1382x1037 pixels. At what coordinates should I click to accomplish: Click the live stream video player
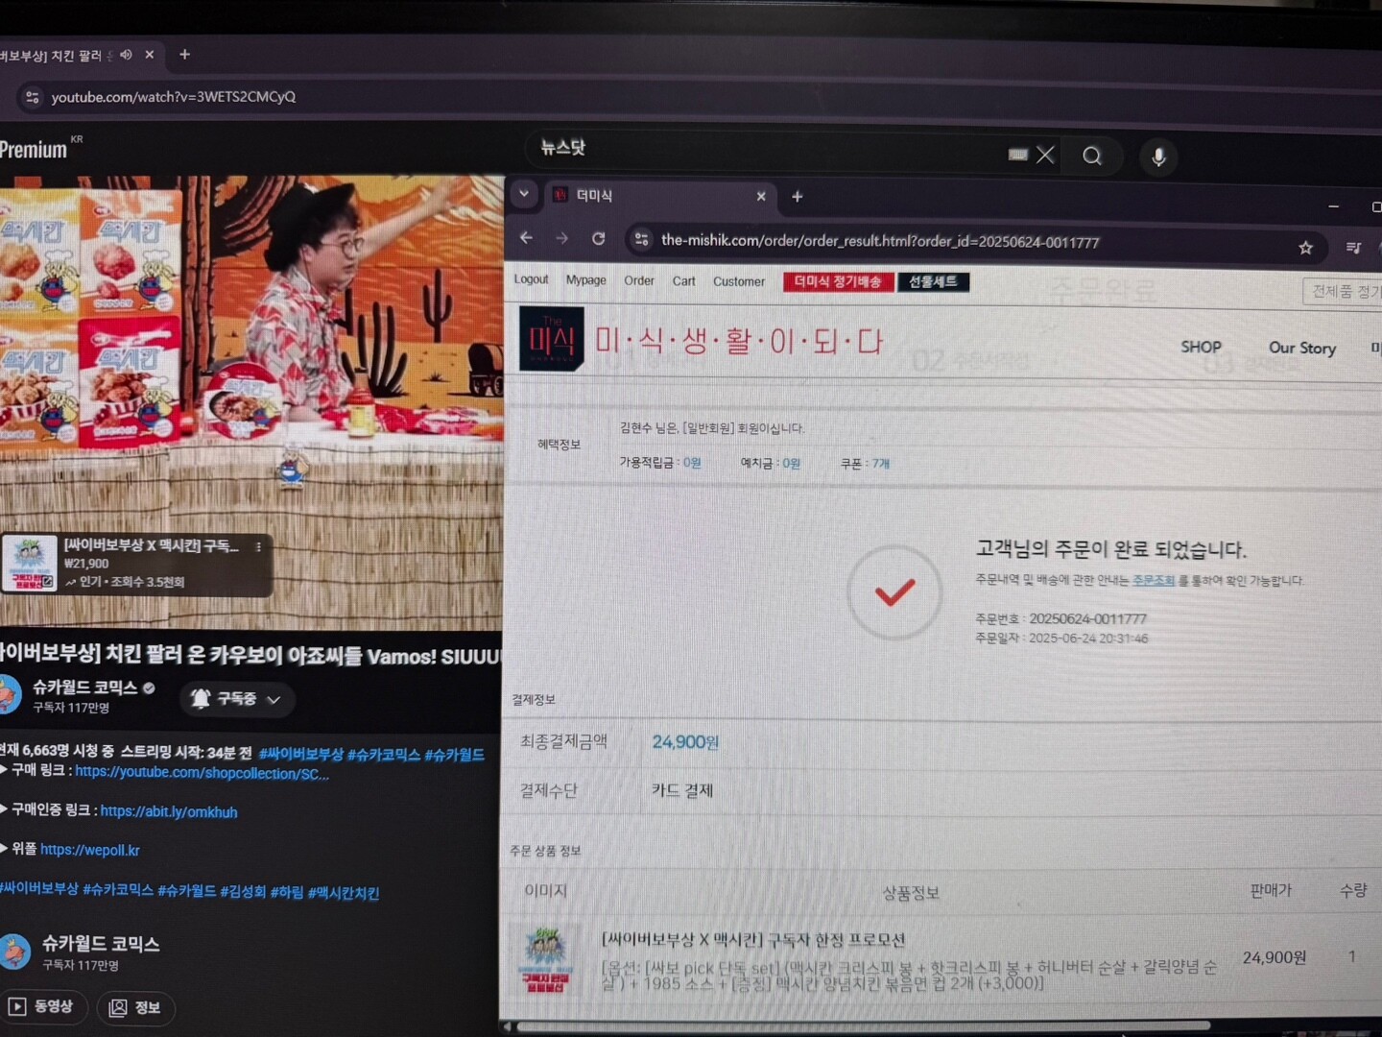click(251, 403)
